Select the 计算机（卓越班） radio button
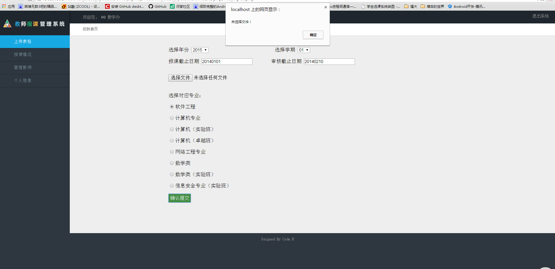This screenshot has height=269, width=555. click(172, 141)
